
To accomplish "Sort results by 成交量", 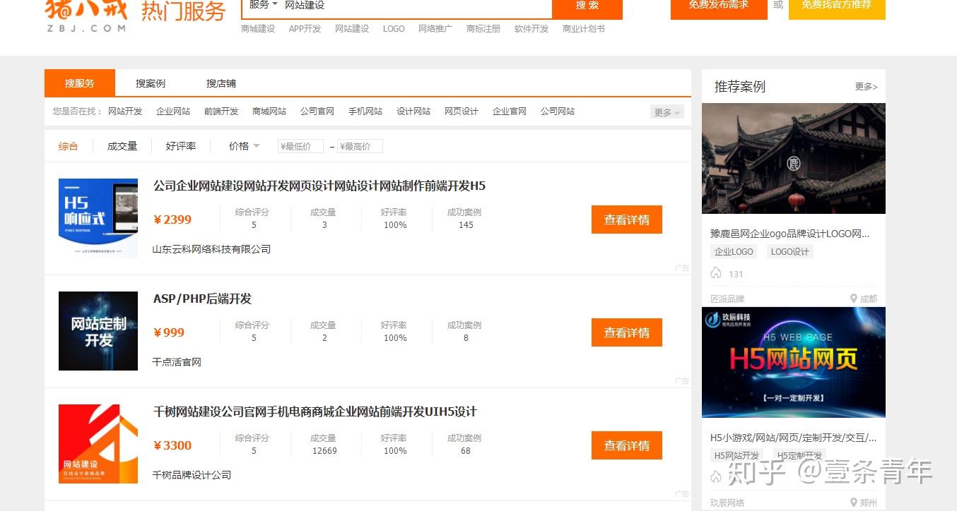I will tap(122, 146).
